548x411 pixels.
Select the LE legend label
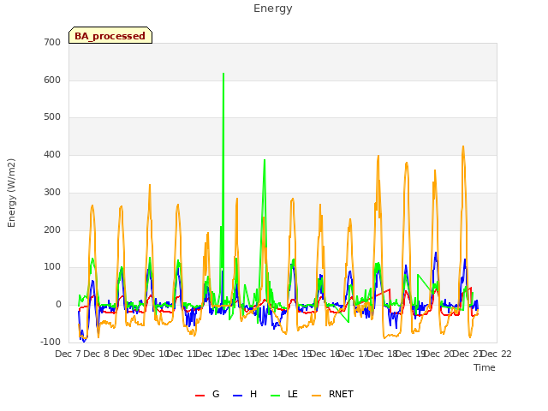[293, 394]
